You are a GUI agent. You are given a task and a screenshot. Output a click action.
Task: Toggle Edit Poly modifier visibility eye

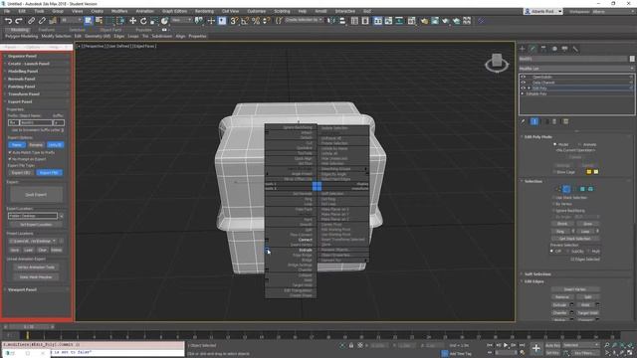524,89
